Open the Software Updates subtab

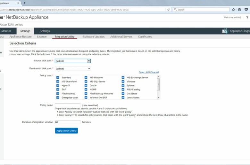(94, 36)
